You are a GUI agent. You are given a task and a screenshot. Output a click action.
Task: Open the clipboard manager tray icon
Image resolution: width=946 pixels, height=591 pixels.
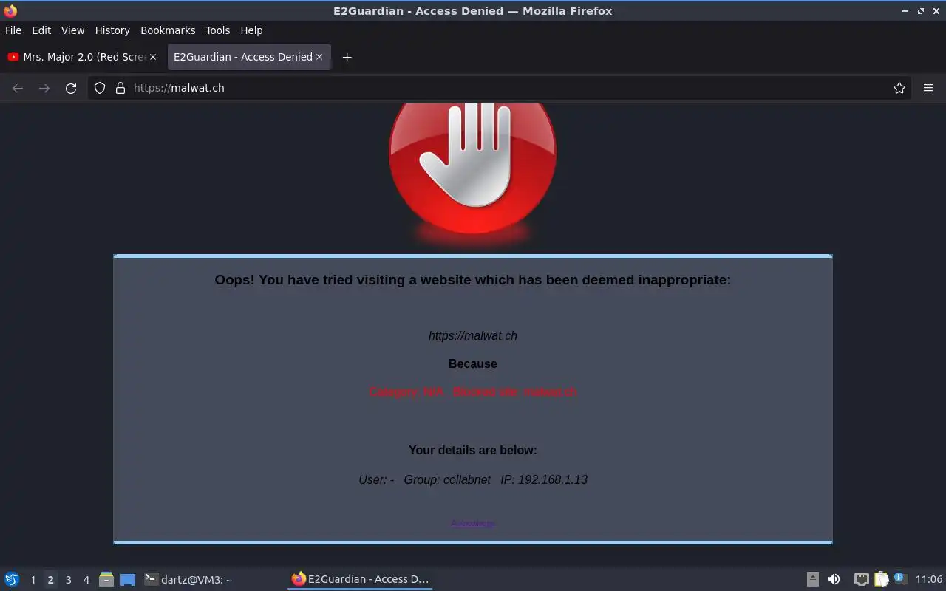coord(881,579)
